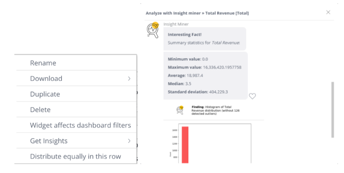Choose Distribute equally in this row
The image size is (344, 173).
click(76, 156)
